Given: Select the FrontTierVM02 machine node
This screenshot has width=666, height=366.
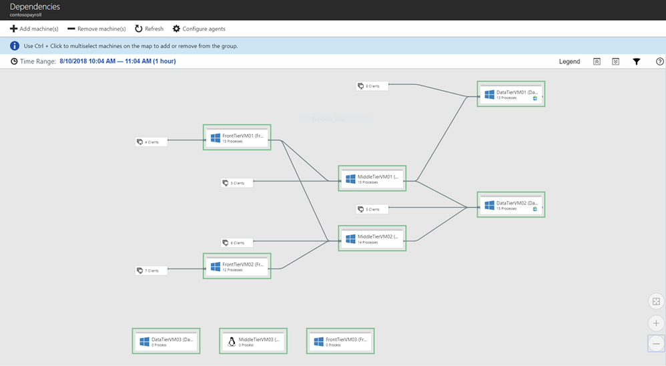Looking at the screenshot, I should (237, 266).
